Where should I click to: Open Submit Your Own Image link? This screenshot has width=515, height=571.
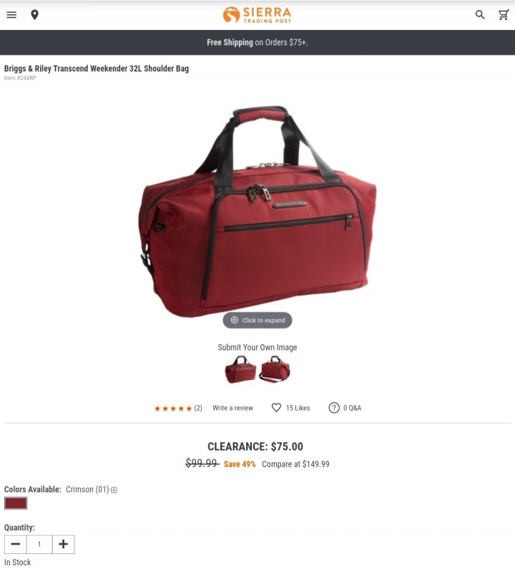257,348
